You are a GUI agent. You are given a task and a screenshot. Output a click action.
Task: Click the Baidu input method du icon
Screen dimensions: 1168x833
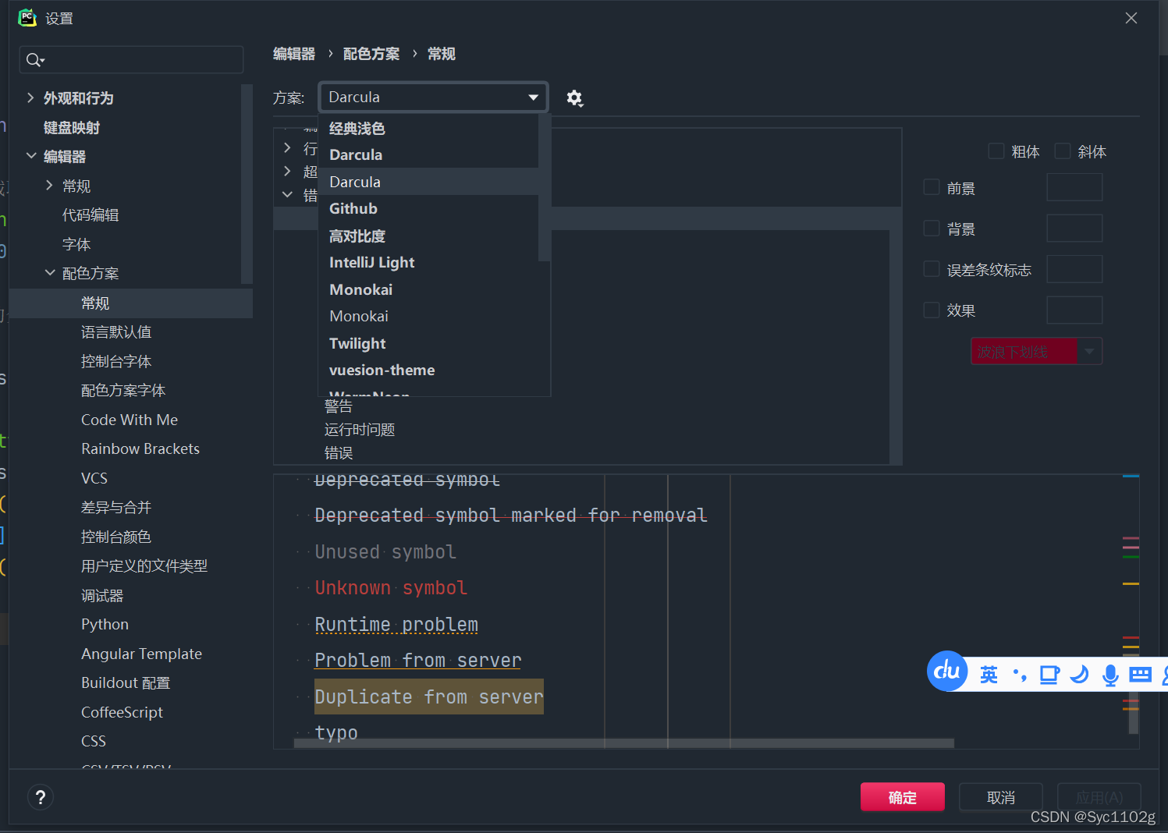(x=947, y=671)
